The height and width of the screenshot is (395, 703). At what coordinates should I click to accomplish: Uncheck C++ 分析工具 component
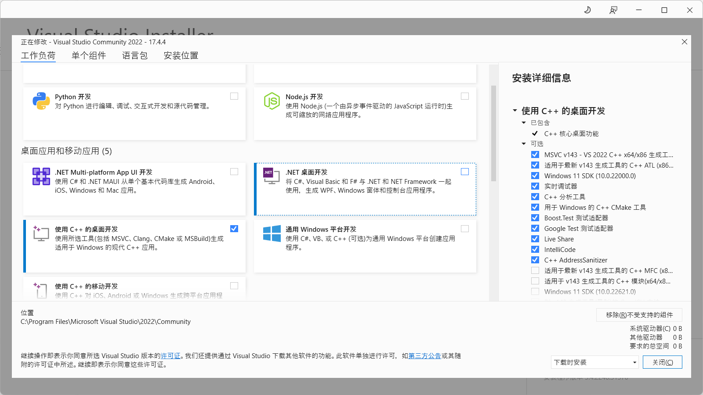[x=535, y=197]
